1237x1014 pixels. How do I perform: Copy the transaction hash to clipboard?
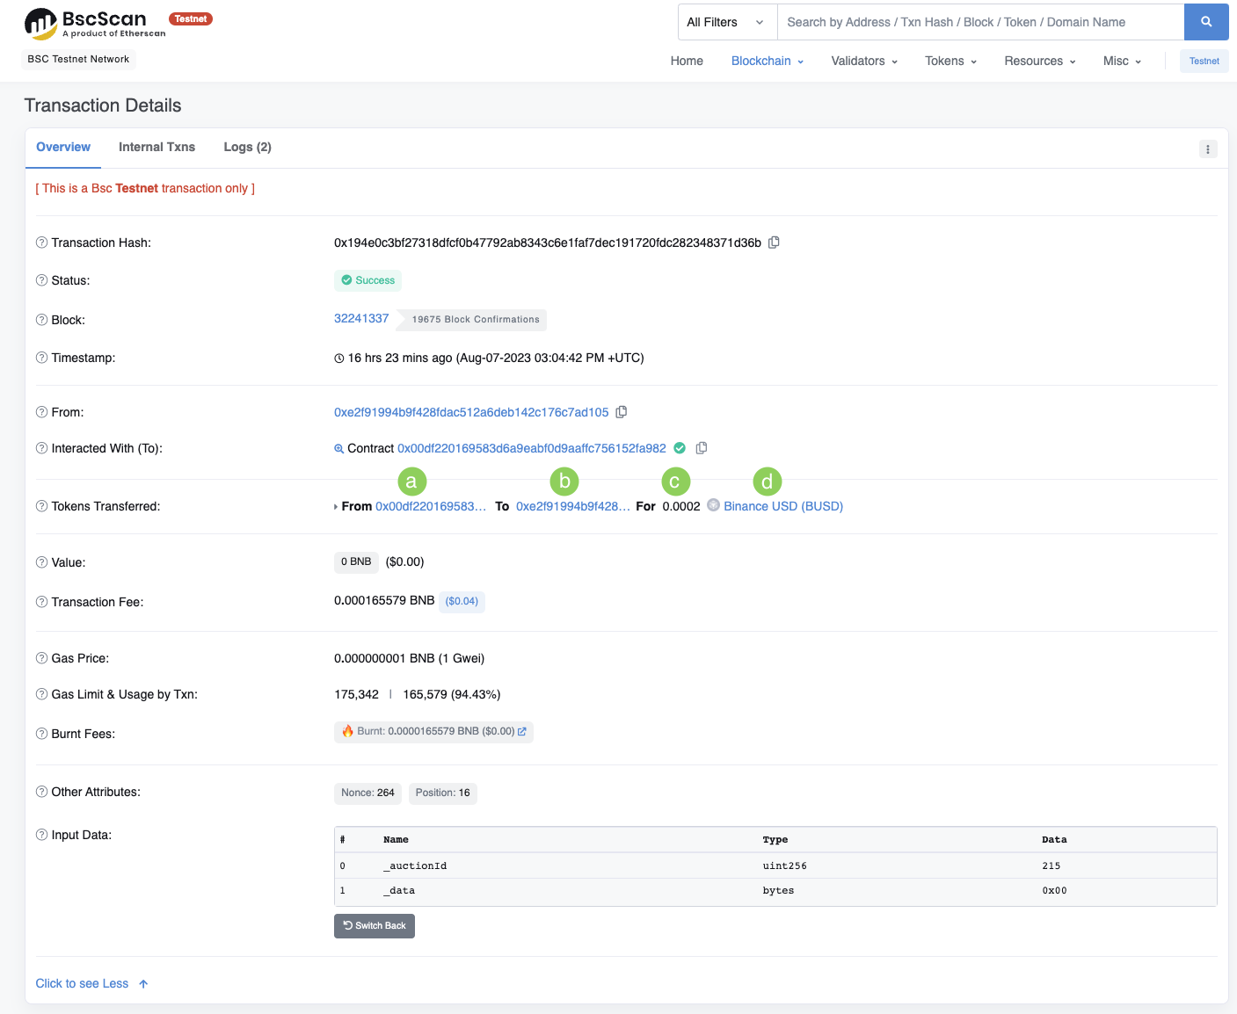[774, 243]
